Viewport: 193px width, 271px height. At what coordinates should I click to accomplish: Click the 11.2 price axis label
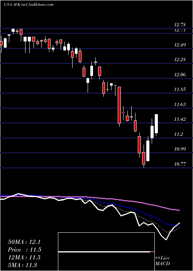tap(179, 134)
